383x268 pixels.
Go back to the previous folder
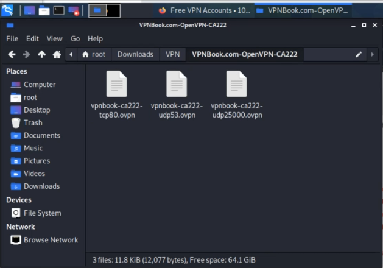(12, 54)
